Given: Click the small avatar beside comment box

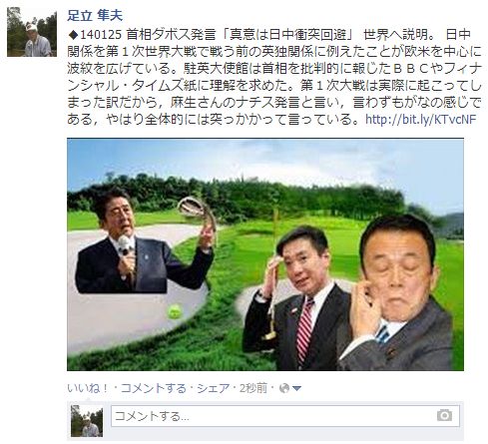Looking at the screenshot, I should point(87,421).
